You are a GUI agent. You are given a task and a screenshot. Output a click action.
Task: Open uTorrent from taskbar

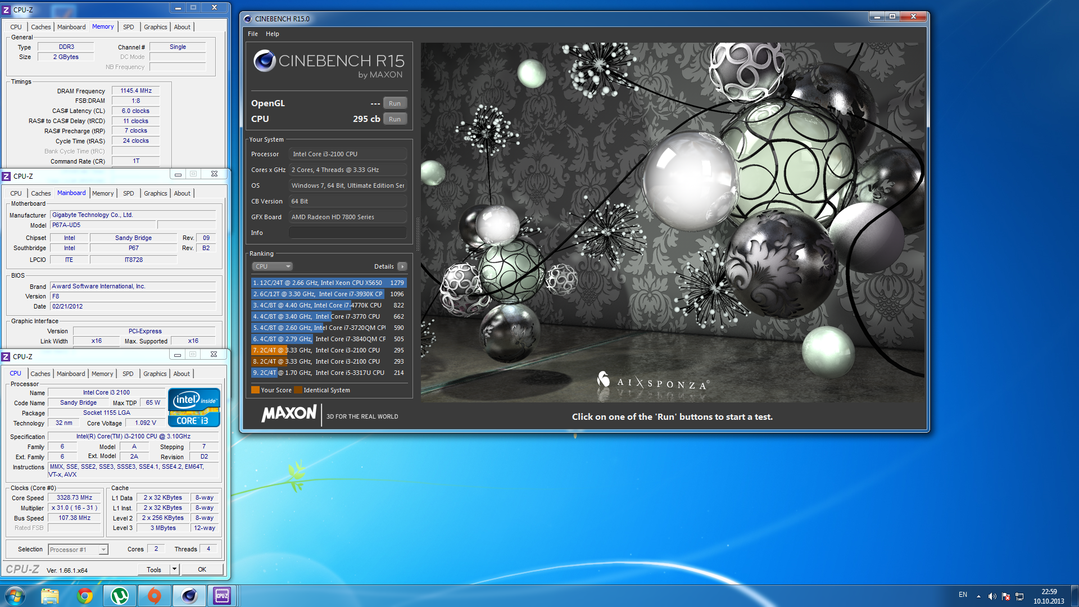point(120,596)
